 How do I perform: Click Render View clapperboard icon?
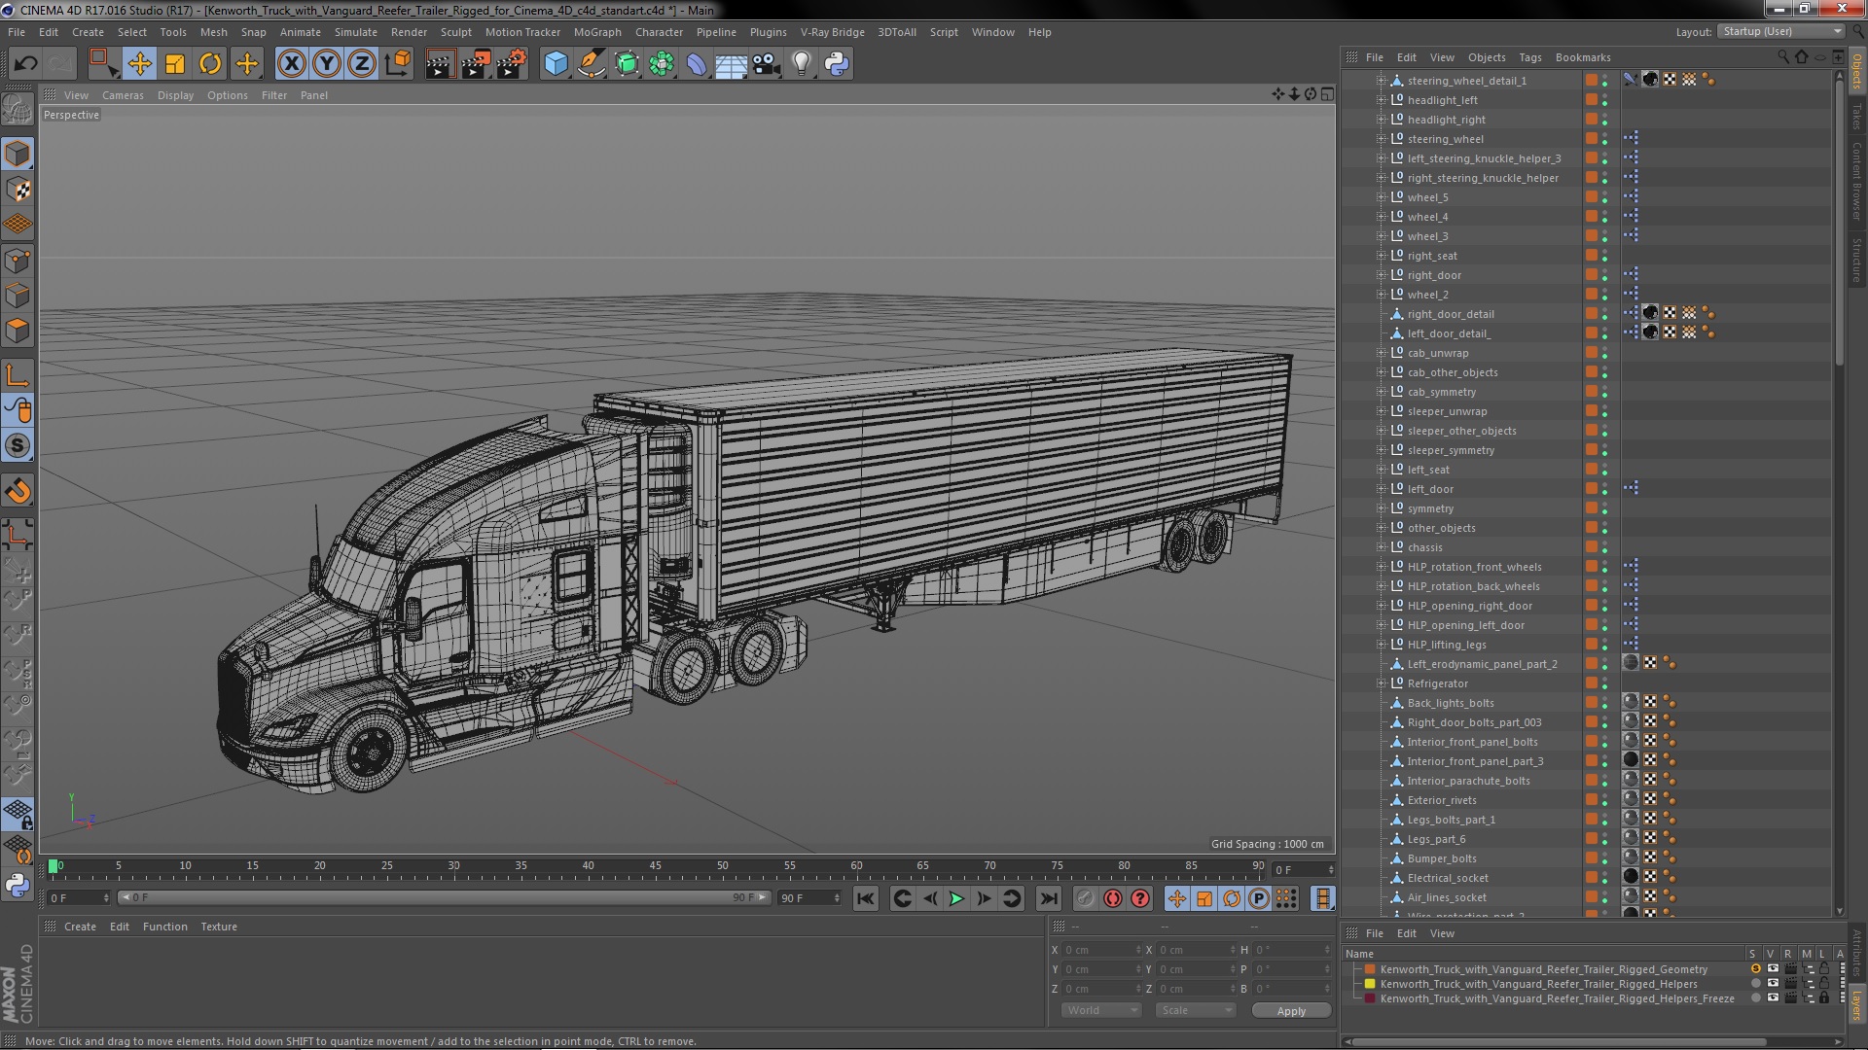[x=440, y=64]
